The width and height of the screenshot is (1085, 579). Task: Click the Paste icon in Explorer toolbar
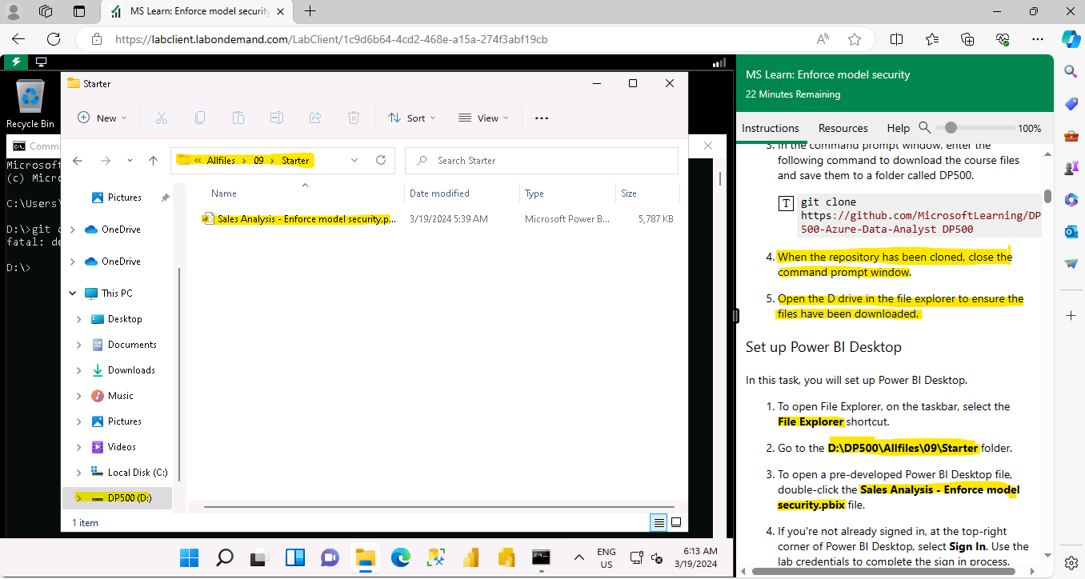coord(238,118)
